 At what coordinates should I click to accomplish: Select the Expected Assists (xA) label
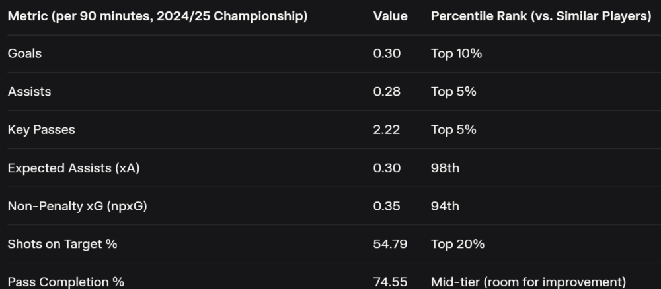coord(73,168)
